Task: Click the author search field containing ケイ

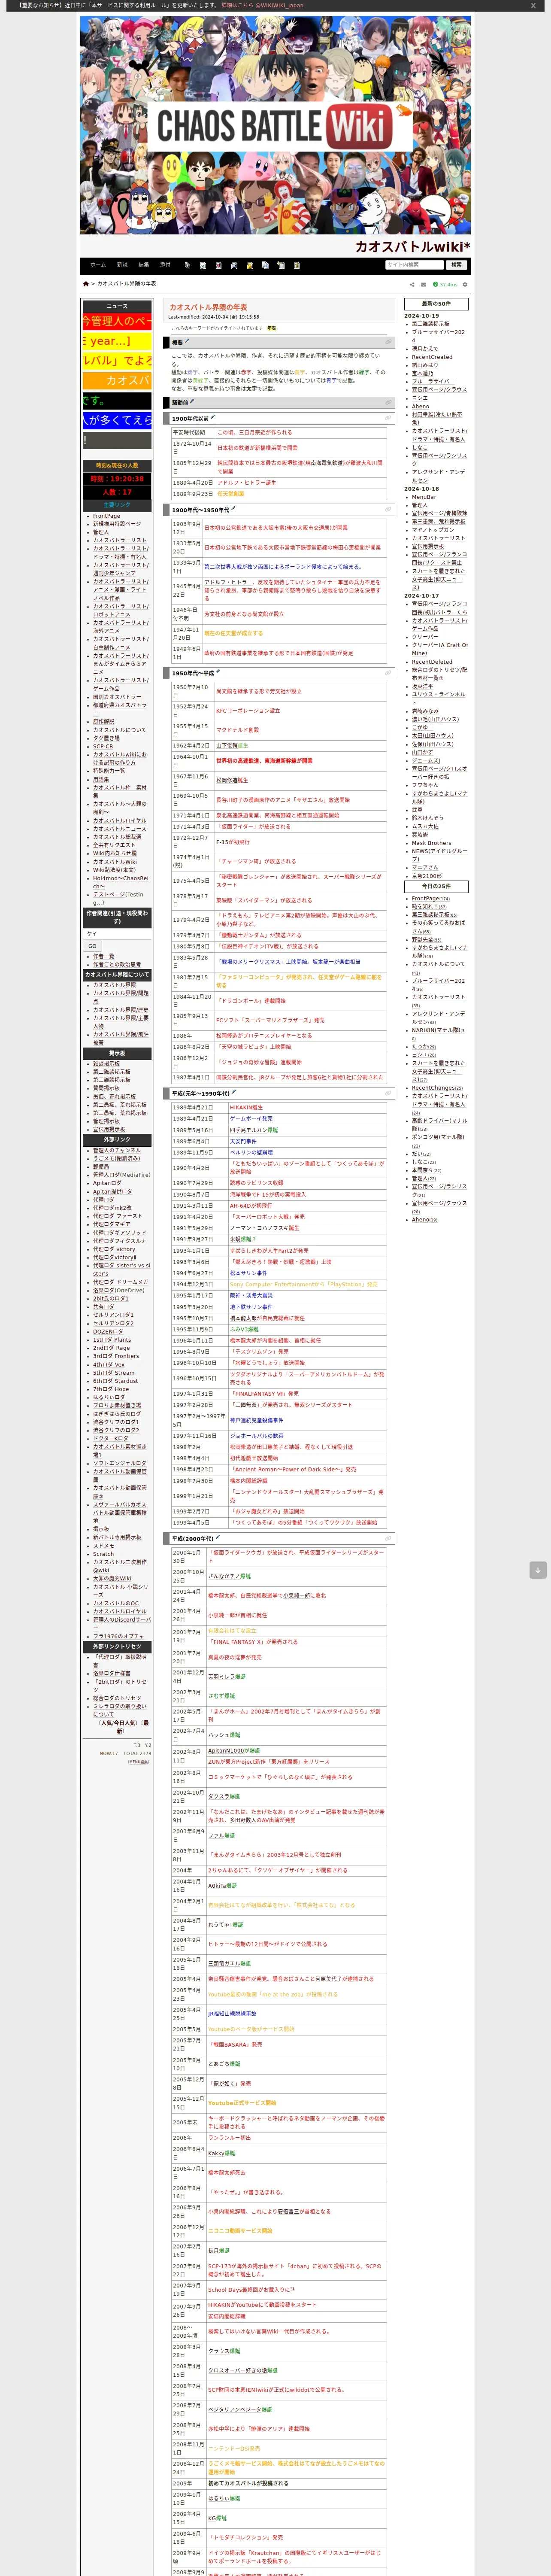Action: tap(117, 933)
